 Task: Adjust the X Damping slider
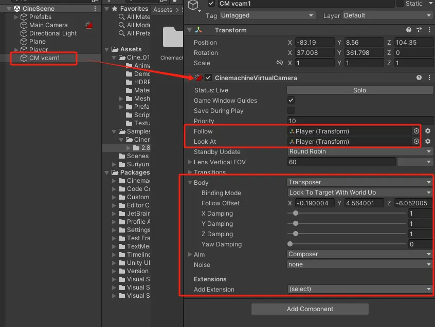[x=347, y=213]
